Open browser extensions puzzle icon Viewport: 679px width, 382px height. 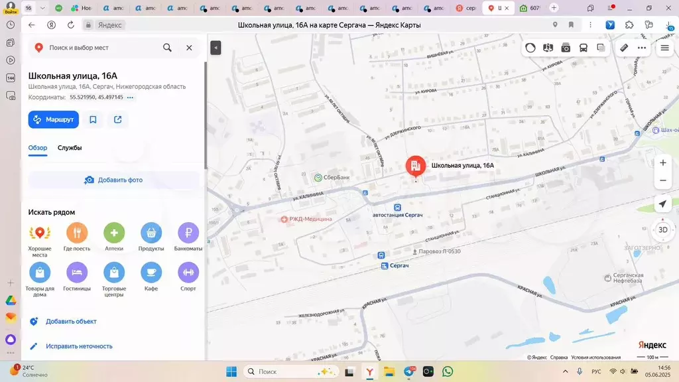[629, 25]
